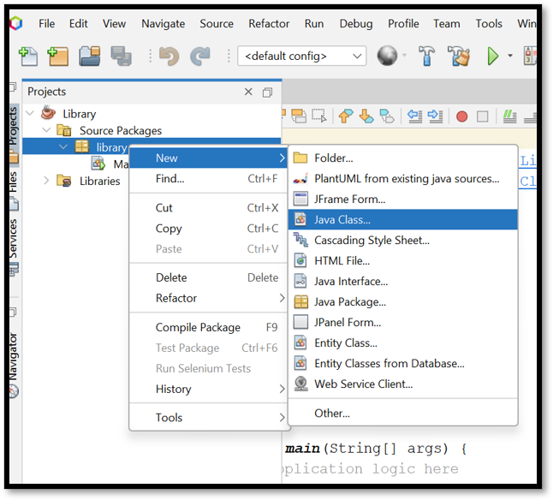Screen dimensions: 553x500
Task: Choose Web Service Client... in submenu
Action: pos(403,384)
